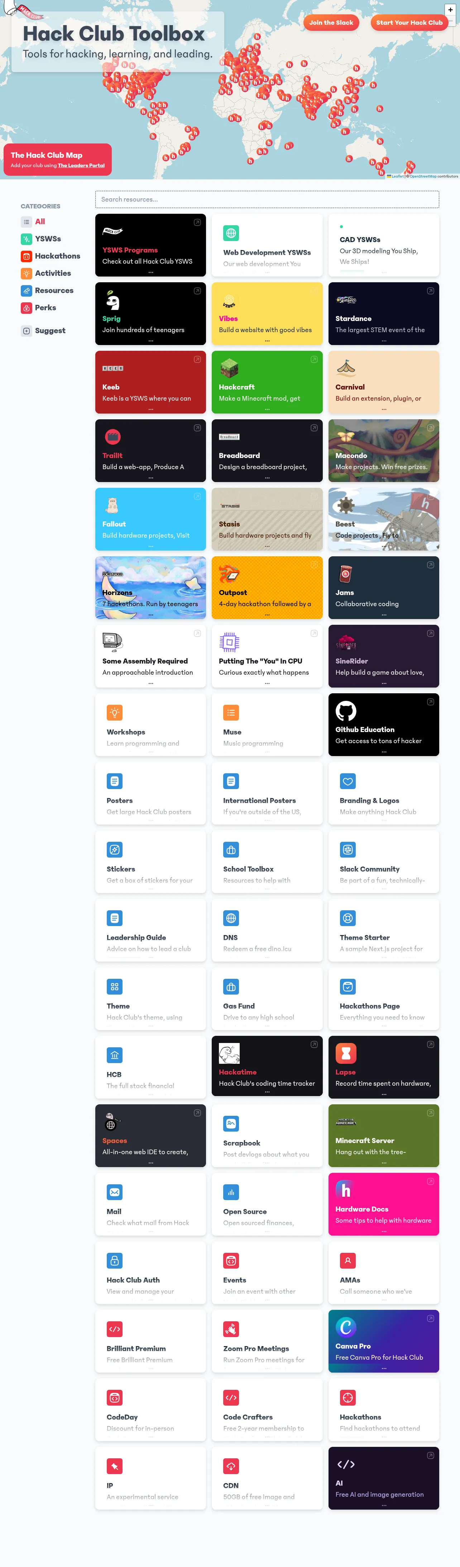Zoom in the map with plus button
This screenshot has width=460, height=1567.
click(450, 10)
